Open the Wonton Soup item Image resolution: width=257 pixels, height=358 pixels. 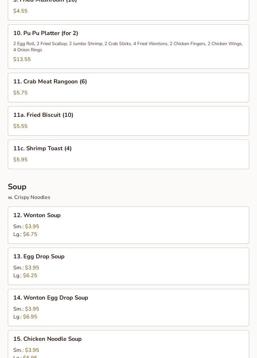[37, 215]
